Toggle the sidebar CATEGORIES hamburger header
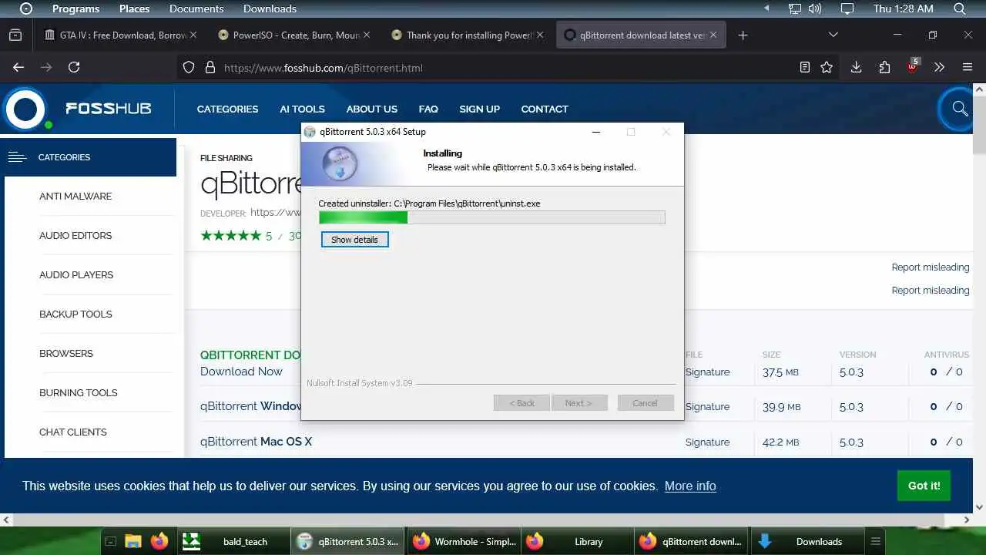This screenshot has height=555, width=986. pos(90,157)
